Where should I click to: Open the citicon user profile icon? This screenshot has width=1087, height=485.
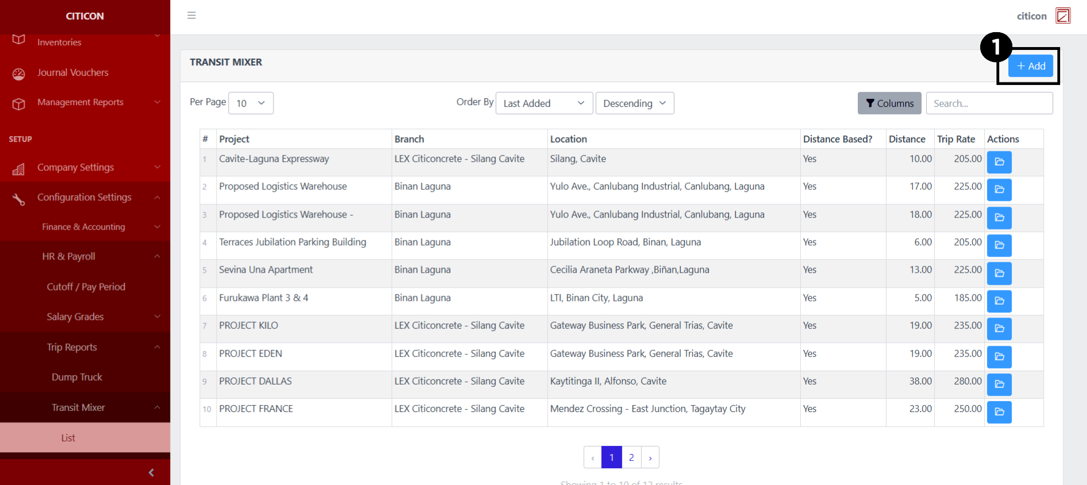coord(1063,15)
